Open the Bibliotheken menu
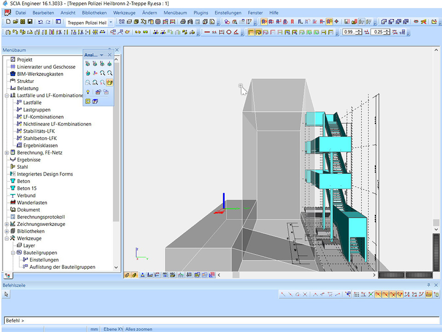The width and height of the screenshot is (442, 332). (x=93, y=12)
